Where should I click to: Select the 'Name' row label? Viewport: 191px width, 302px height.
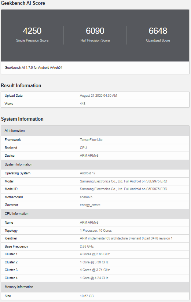tap(9, 223)
